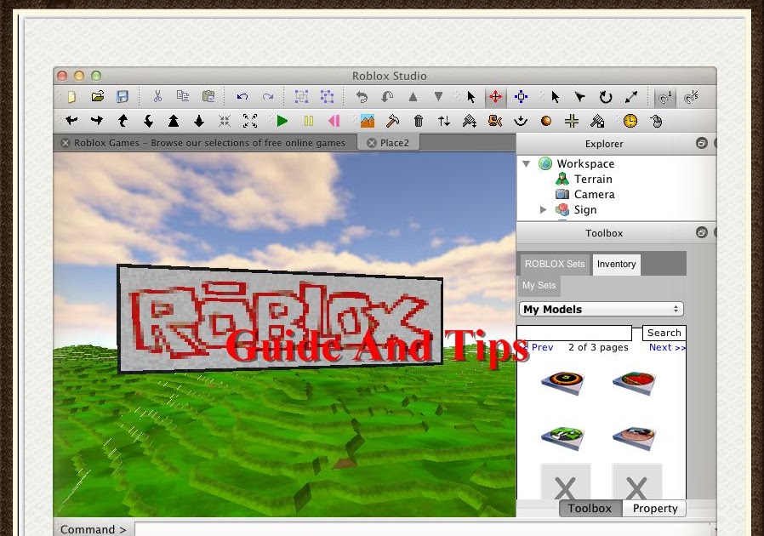Undo the last action

[x=242, y=96]
